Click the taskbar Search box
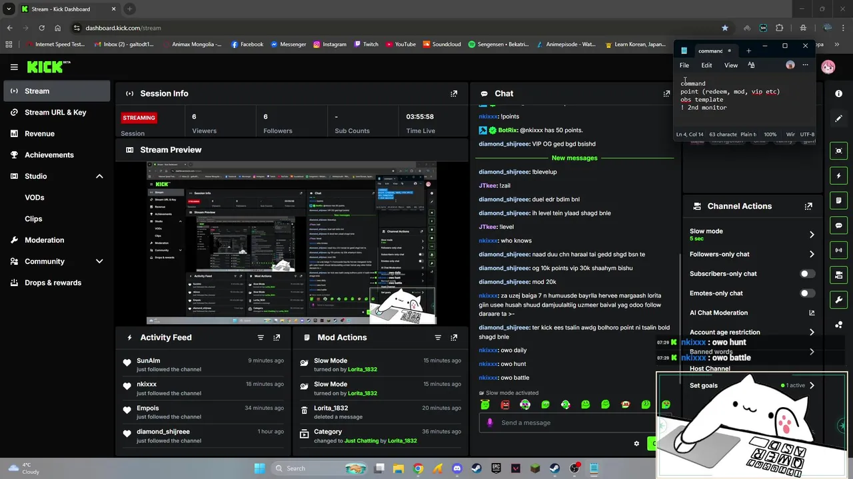The image size is (853, 479). tap(320, 468)
